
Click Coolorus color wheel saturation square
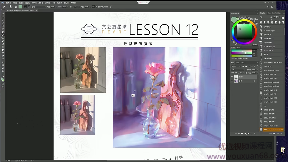tap(244, 31)
